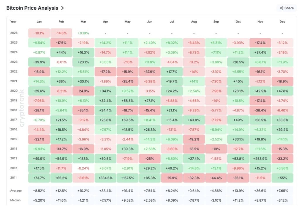This screenshot has width=300, height=208.
Task: Click the +453.9% November 2013 cell
Action: (x=260, y=159)
